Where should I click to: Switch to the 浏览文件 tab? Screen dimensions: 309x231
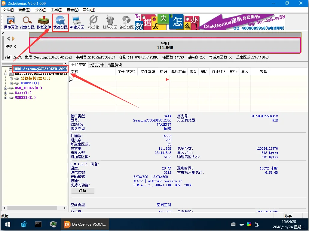pos(96,65)
